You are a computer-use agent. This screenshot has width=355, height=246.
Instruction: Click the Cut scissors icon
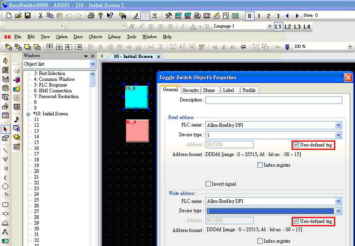click(40, 15)
